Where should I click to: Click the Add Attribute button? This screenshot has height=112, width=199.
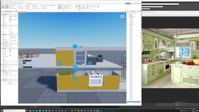[10, 84]
